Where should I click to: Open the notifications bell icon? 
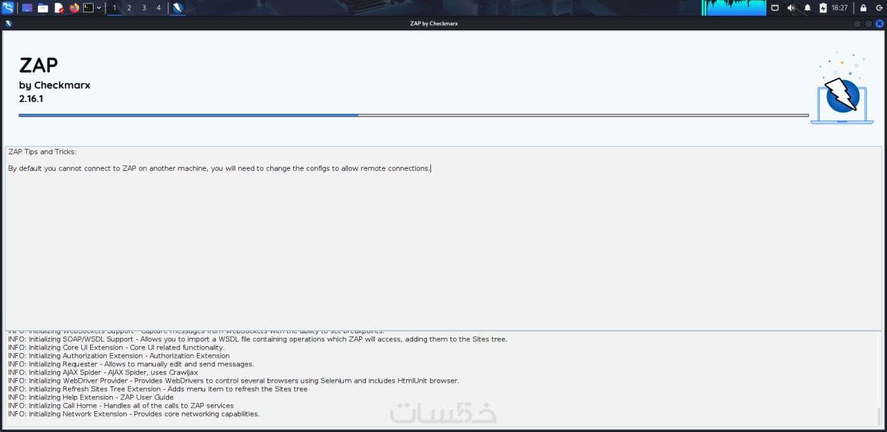[807, 8]
